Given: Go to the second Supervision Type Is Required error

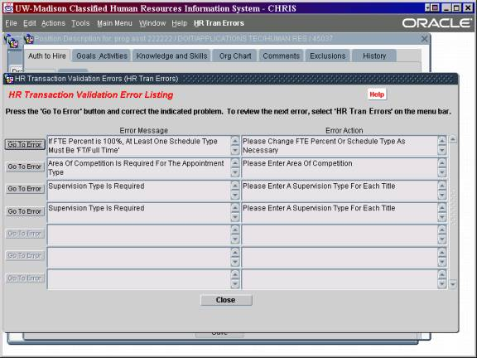Looking at the screenshot, I should click(x=25, y=211).
